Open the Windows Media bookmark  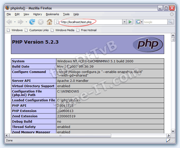62,30
